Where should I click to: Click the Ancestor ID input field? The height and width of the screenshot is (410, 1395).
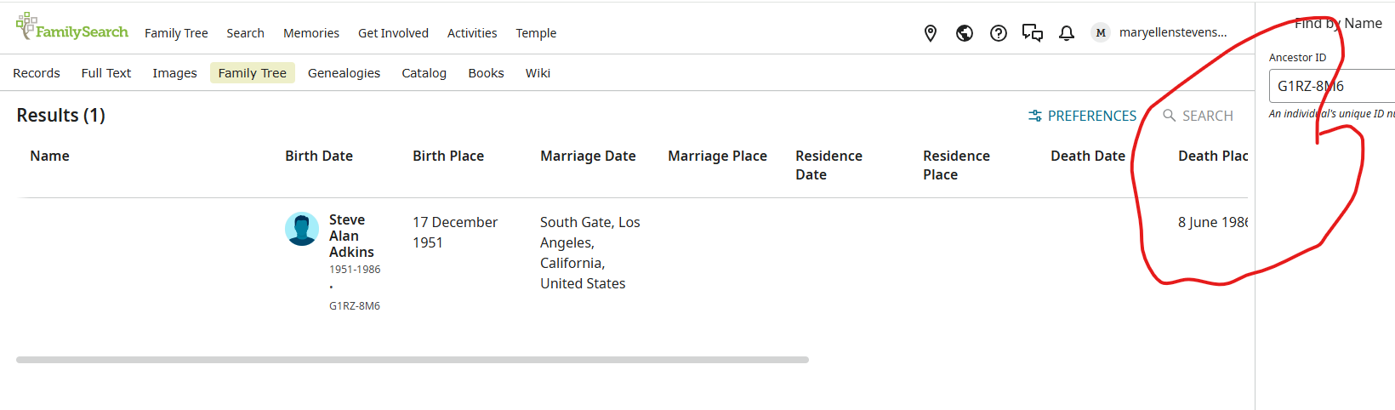[1331, 86]
